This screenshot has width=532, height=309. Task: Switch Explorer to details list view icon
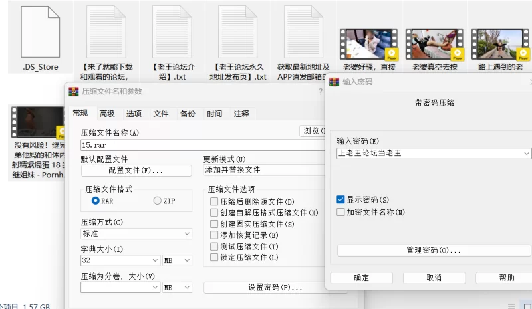[511, 306]
